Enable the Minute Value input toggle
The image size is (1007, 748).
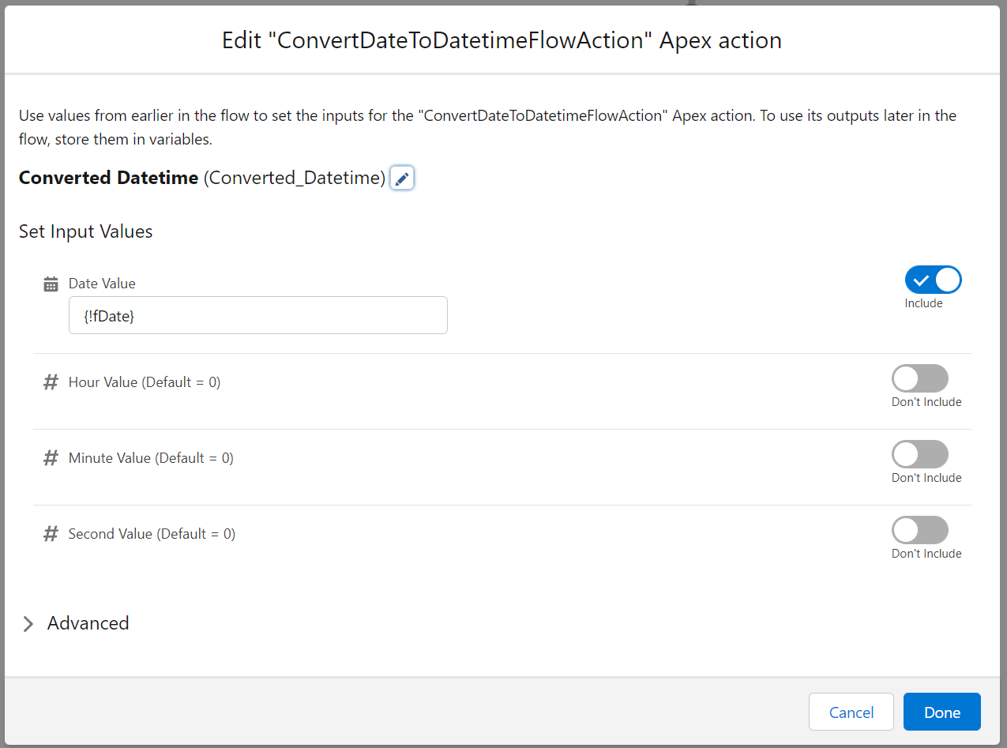pos(919,453)
